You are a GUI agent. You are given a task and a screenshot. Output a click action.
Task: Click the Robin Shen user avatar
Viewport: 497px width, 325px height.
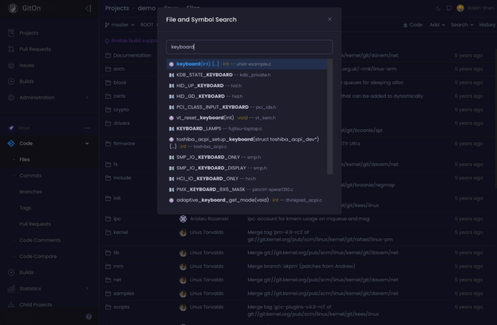(461, 8)
